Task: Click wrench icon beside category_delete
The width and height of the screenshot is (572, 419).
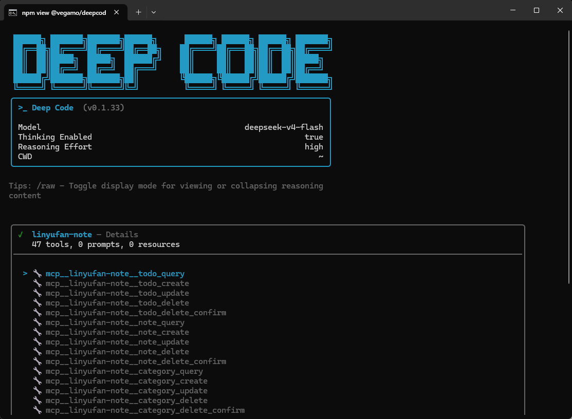Action: [37, 401]
